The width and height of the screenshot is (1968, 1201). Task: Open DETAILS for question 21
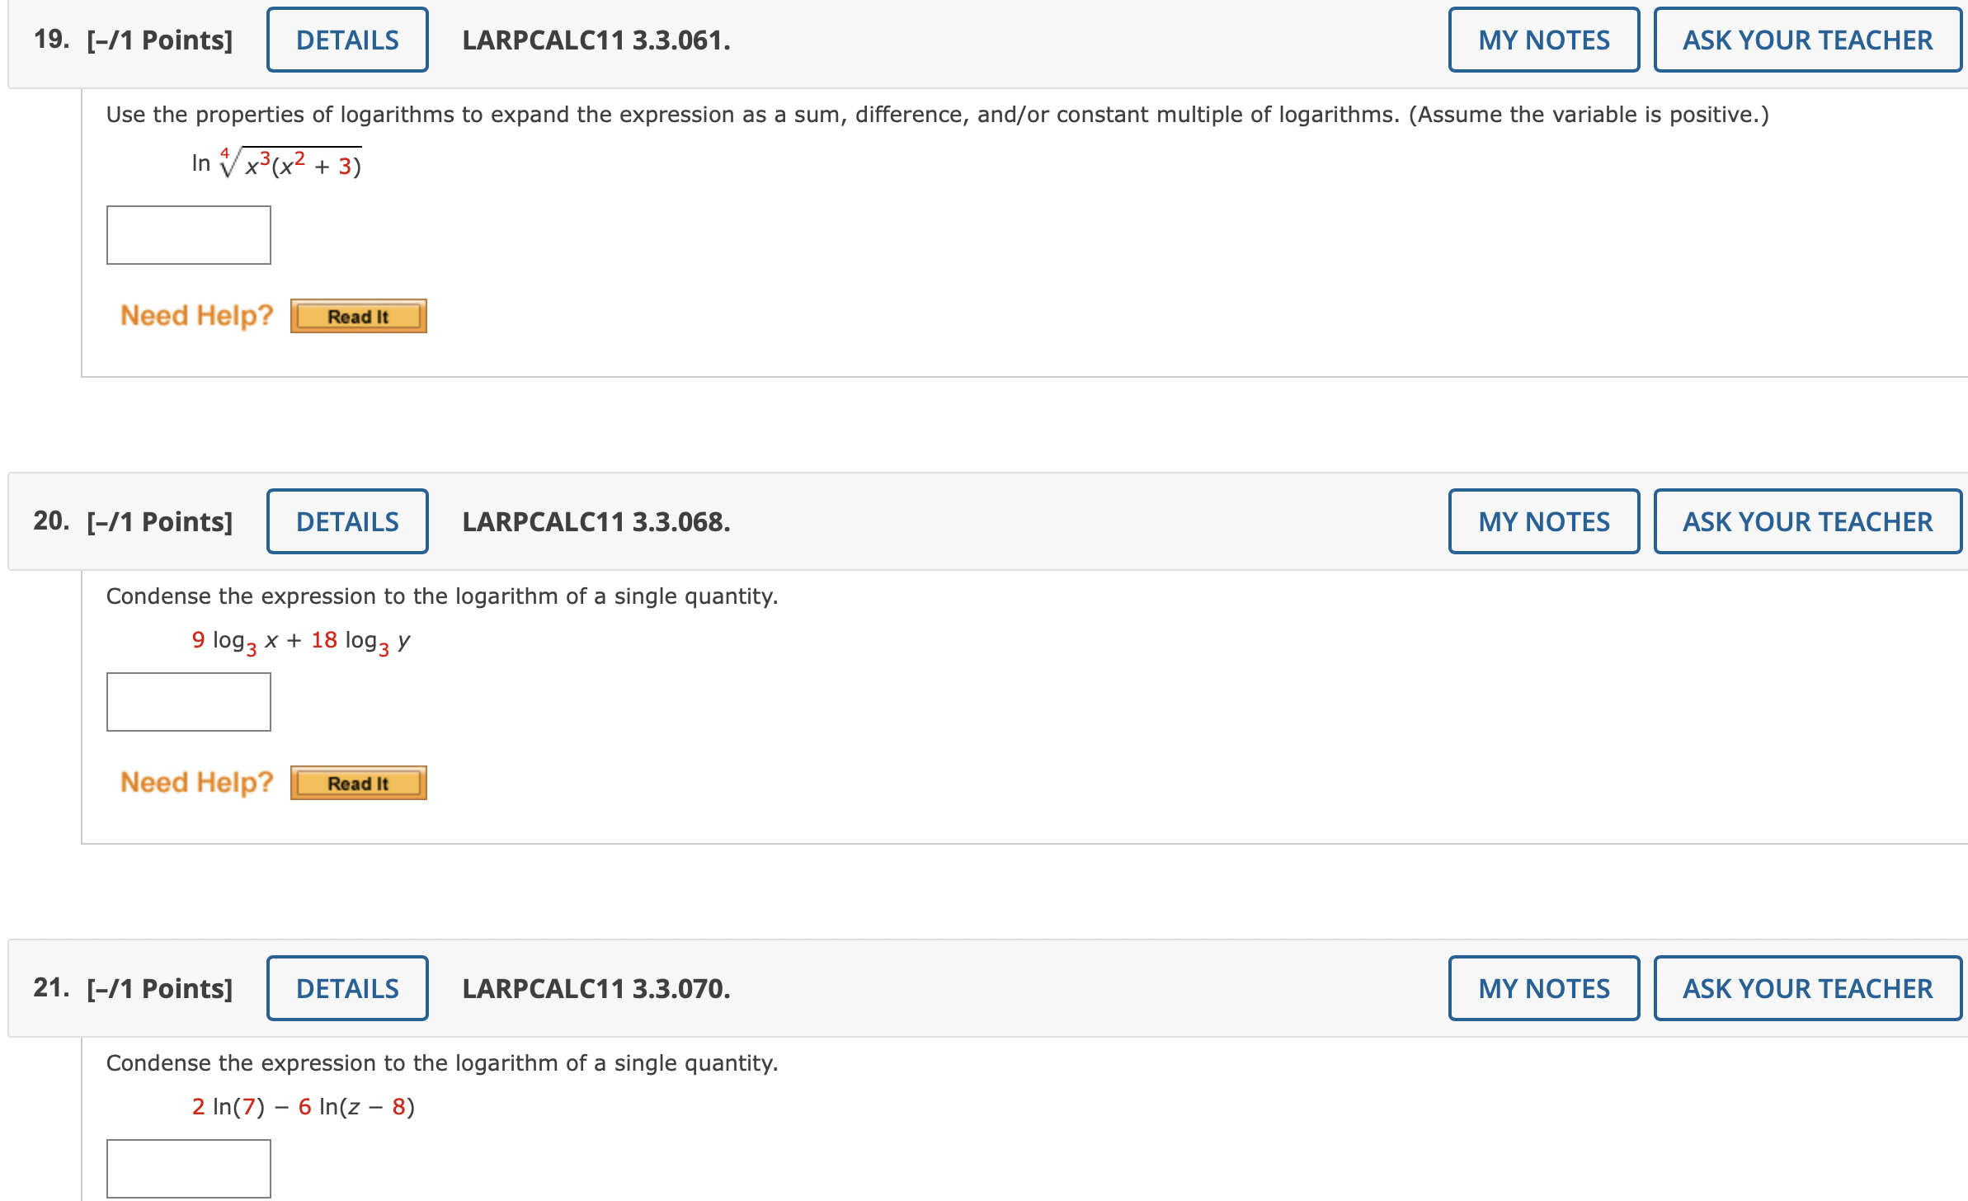pyautogui.click(x=347, y=987)
